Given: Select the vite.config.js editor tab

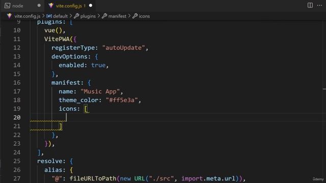Looking at the screenshot, I should coord(70,6).
